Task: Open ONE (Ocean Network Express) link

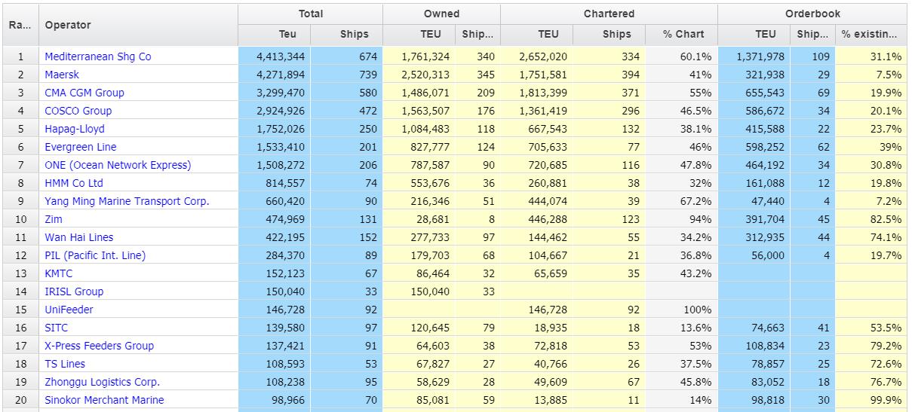Action: click(118, 165)
